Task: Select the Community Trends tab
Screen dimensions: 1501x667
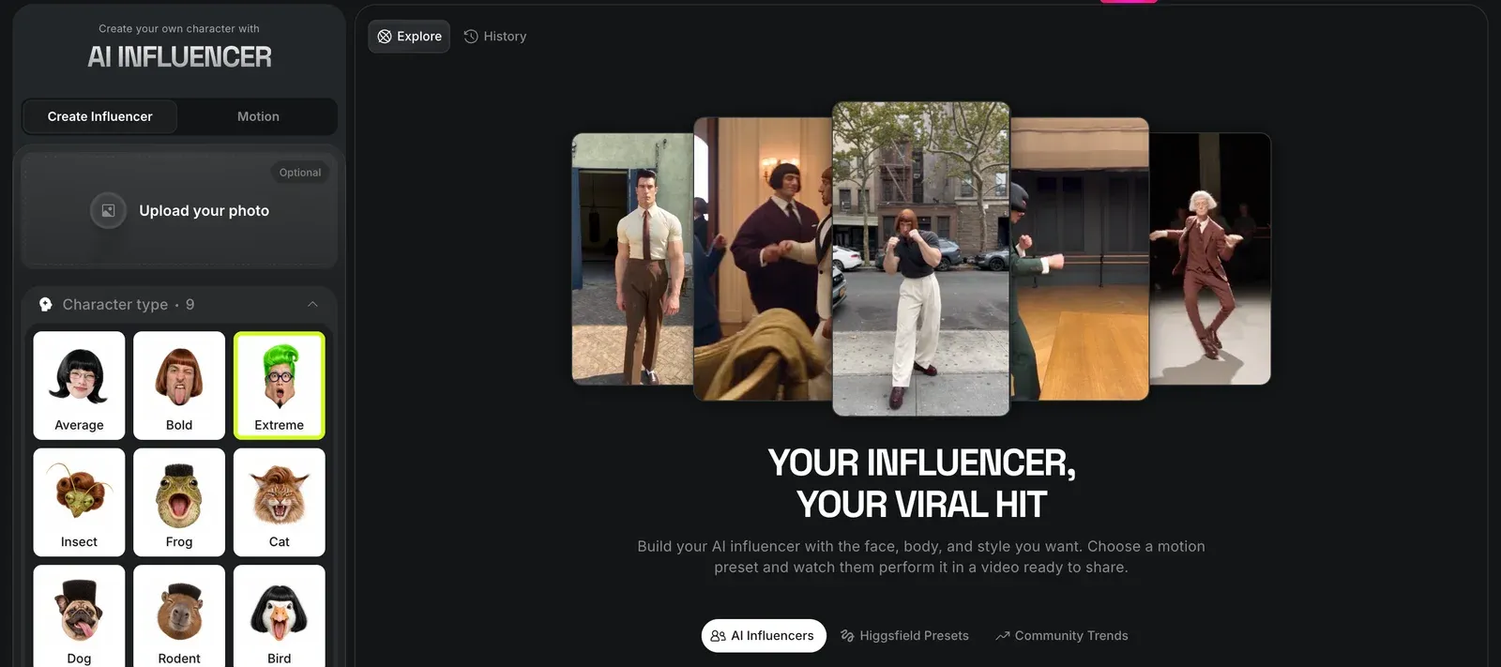Action: 1061,635
